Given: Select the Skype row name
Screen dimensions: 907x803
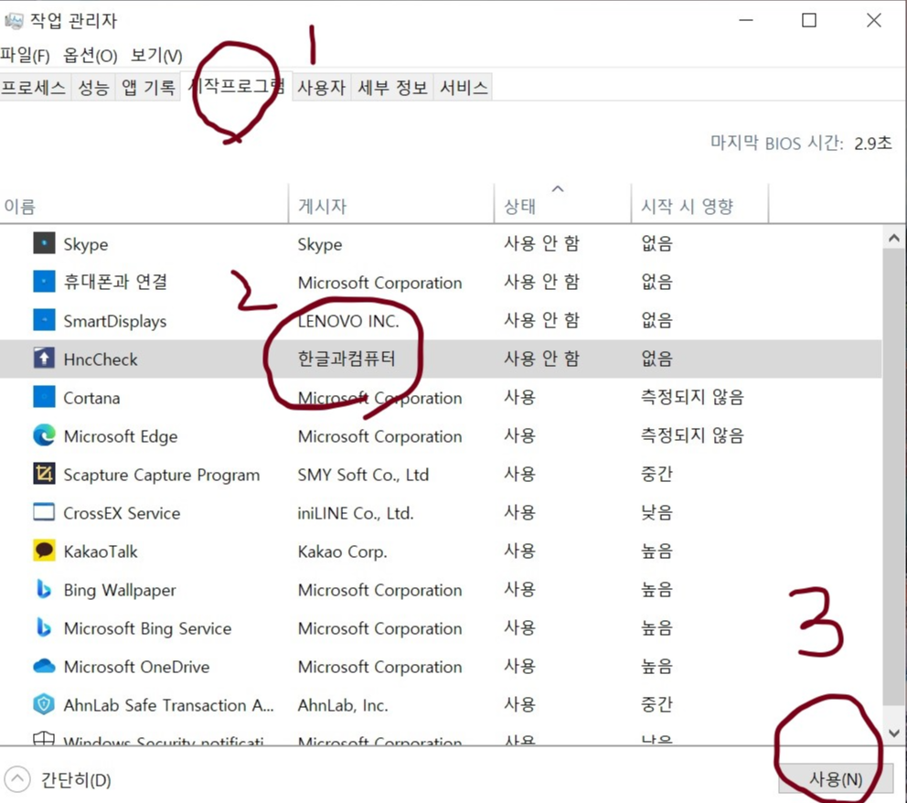Looking at the screenshot, I should (86, 244).
